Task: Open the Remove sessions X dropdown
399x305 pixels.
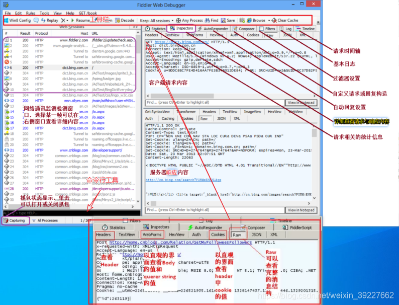Action: (64, 21)
